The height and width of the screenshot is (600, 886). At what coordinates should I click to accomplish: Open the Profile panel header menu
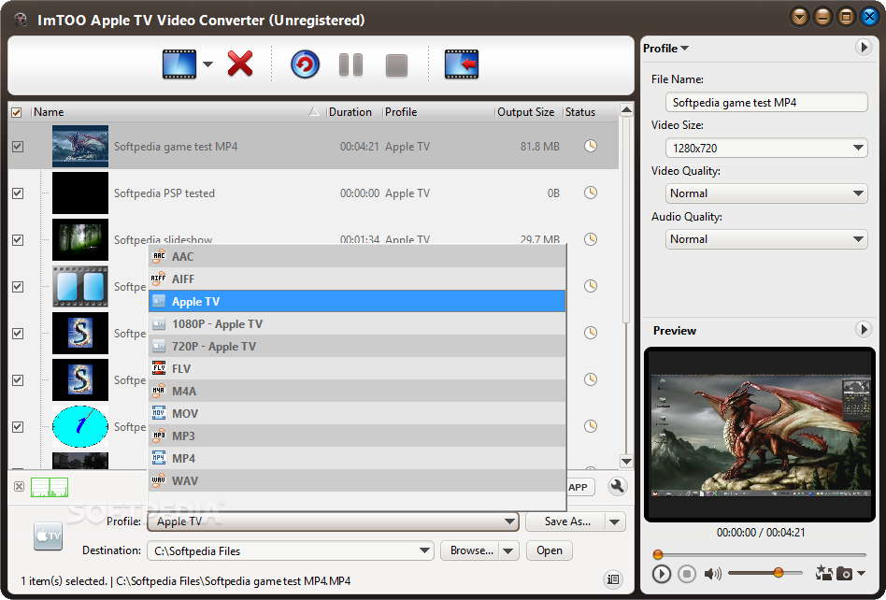click(x=665, y=48)
